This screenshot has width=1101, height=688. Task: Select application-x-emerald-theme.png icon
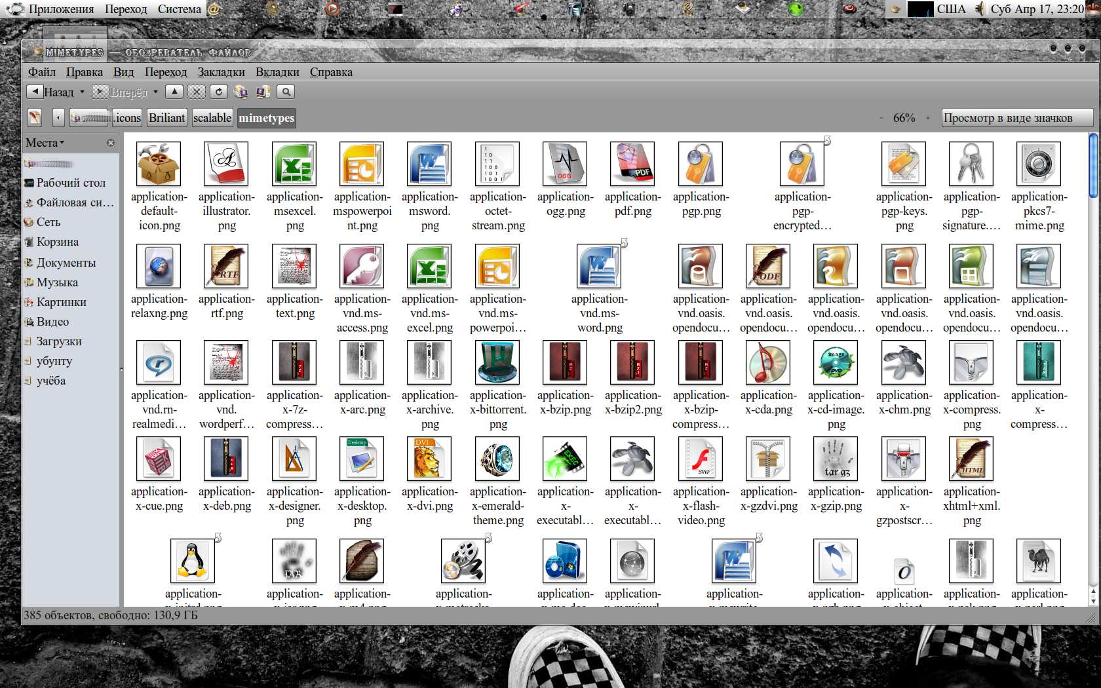click(x=497, y=459)
